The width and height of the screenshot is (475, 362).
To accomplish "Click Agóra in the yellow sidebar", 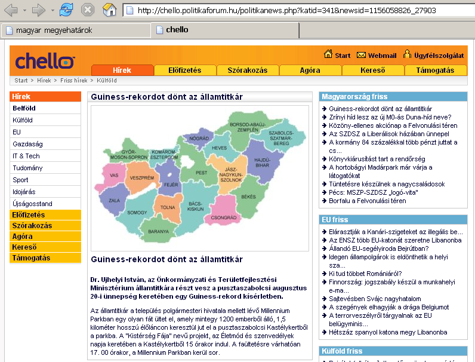I will coord(45,236).
